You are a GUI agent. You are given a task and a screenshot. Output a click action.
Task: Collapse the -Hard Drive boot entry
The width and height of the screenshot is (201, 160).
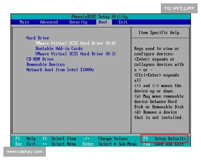click(x=37, y=38)
